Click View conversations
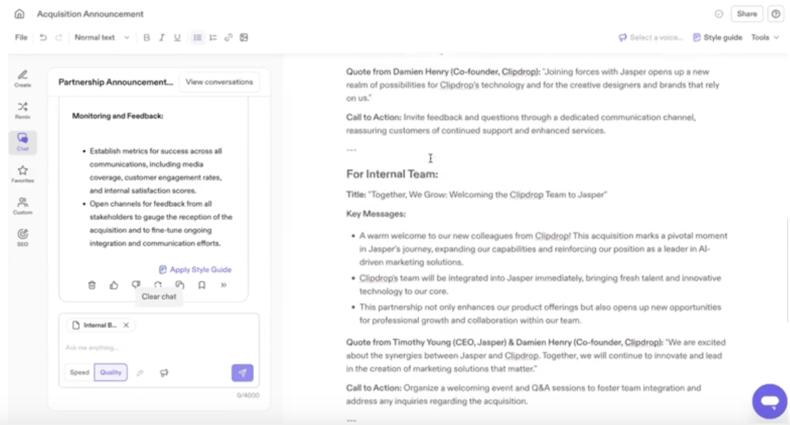This screenshot has height=425, width=790. (219, 82)
